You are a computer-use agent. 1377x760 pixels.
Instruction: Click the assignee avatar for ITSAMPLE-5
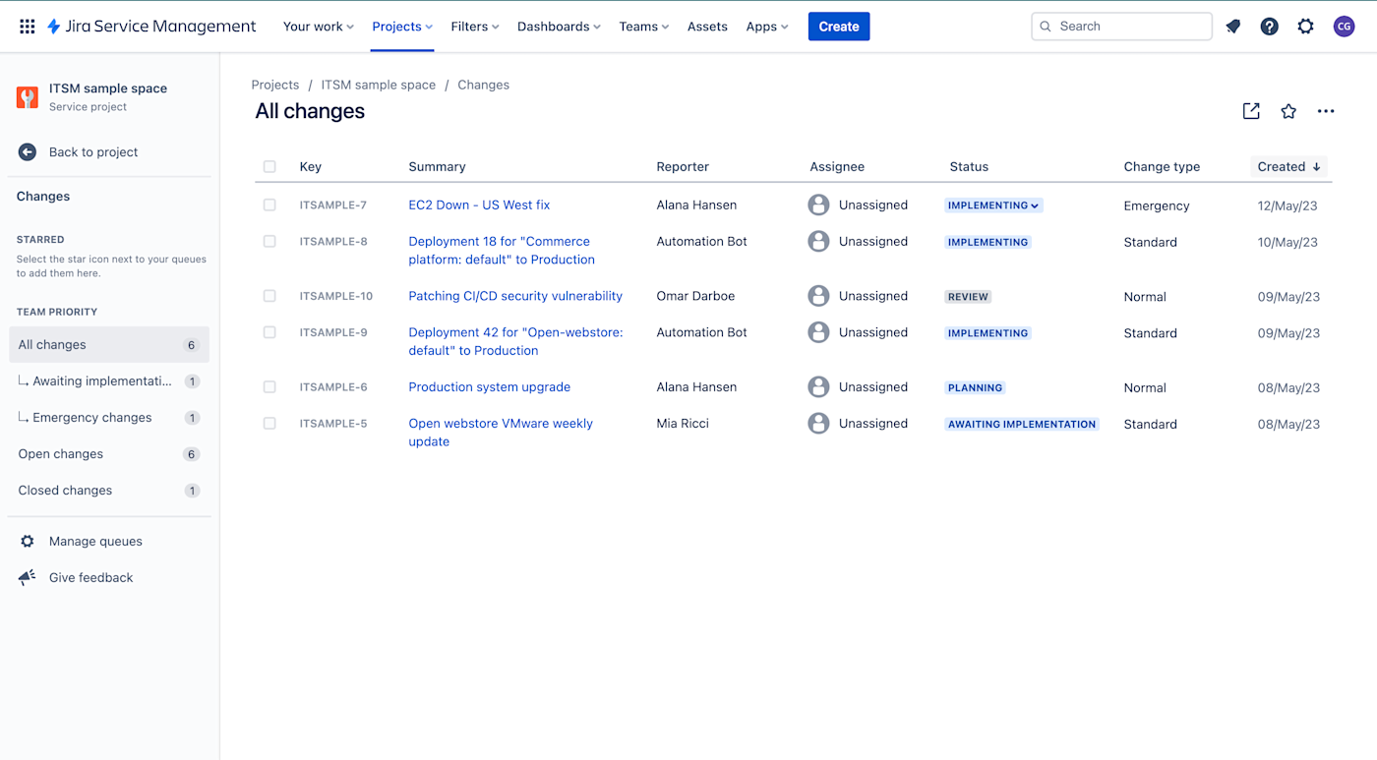(818, 424)
